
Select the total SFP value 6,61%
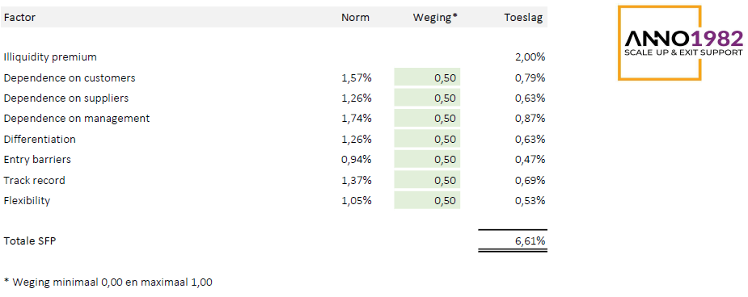pyautogui.click(x=530, y=241)
